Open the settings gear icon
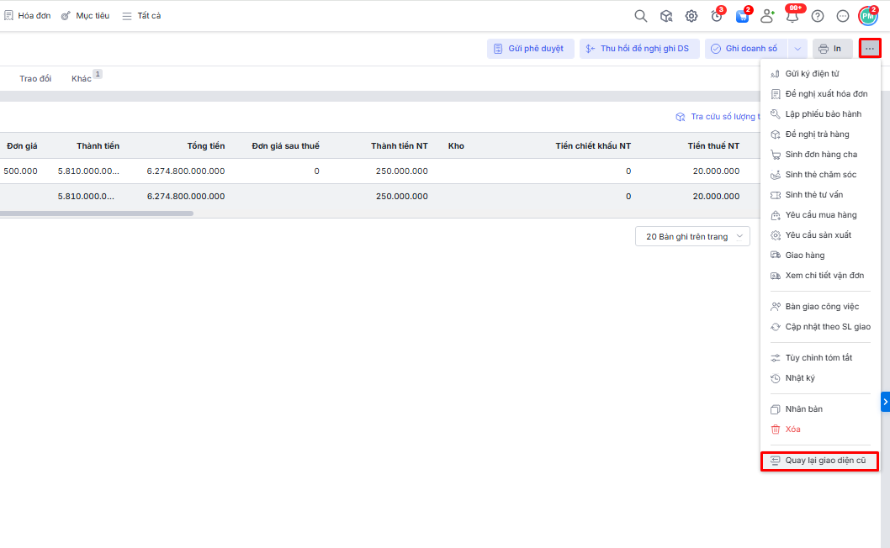 [691, 16]
